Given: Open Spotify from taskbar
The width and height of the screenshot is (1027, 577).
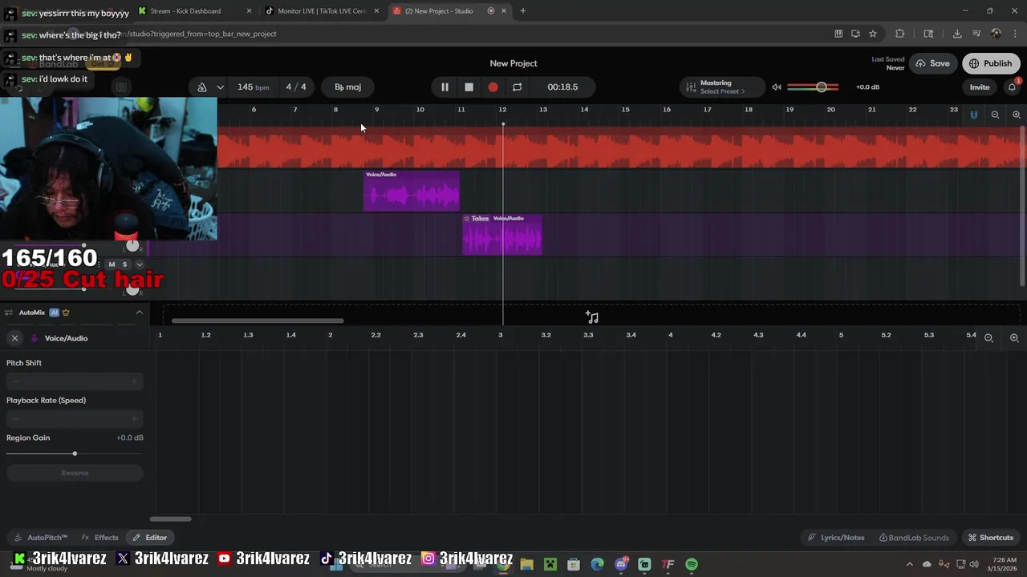Looking at the screenshot, I should click(692, 564).
